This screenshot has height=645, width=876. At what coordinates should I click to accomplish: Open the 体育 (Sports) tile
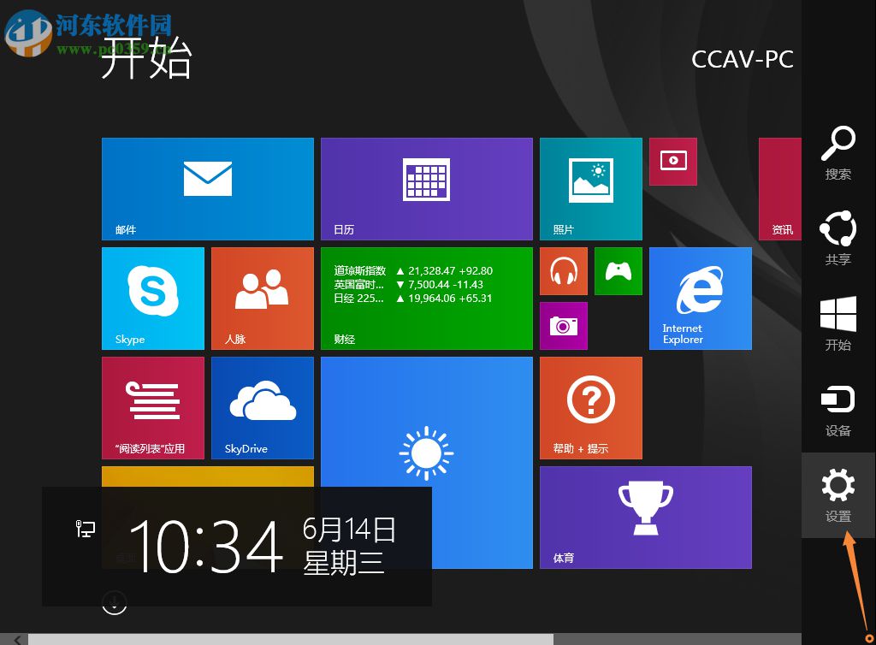pyautogui.click(x=646, y=517)
